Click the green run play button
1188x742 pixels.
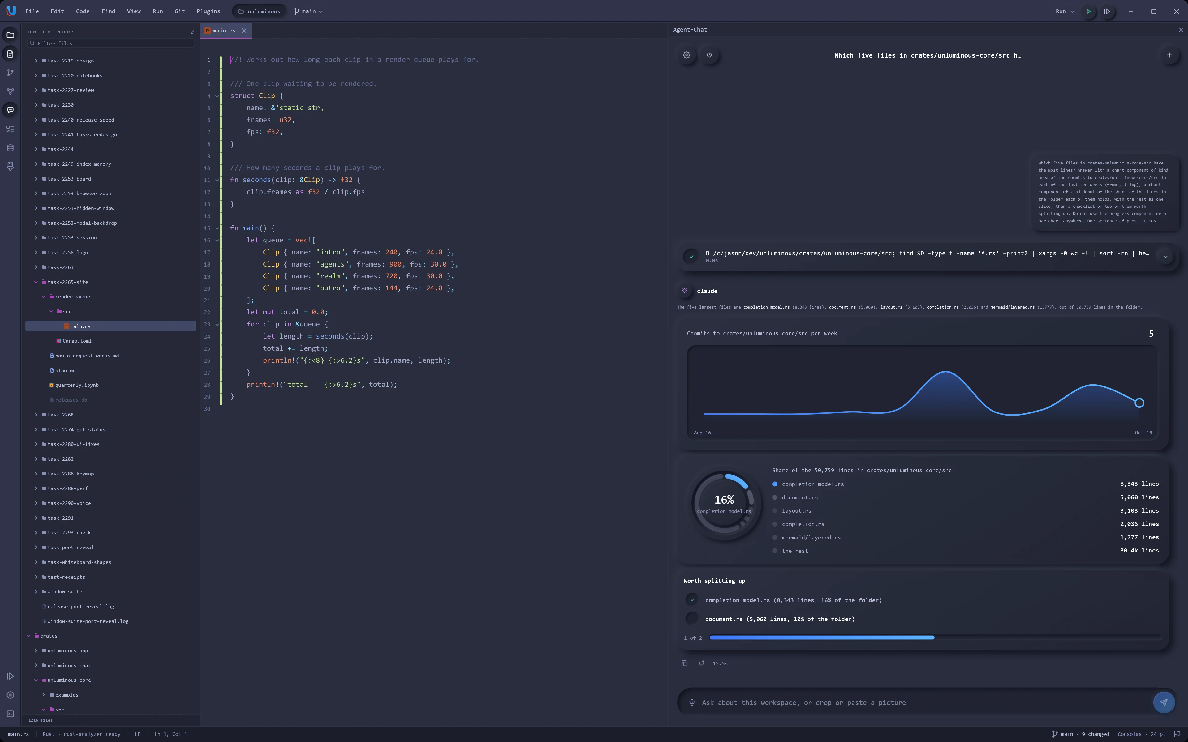(1088, 11)
